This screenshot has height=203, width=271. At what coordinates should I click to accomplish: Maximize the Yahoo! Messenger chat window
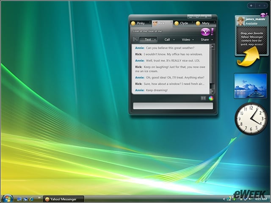click(x=197, y=17)
